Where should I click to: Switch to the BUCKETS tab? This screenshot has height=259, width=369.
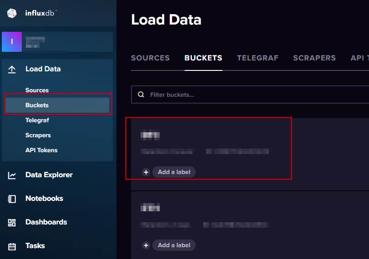[203, 58]
